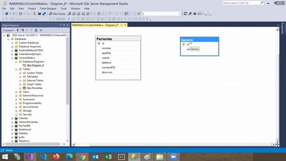Screen dimensions: 286x161
Task: Open Command Prompt from the taskbar
Action: tap(121, 157)
